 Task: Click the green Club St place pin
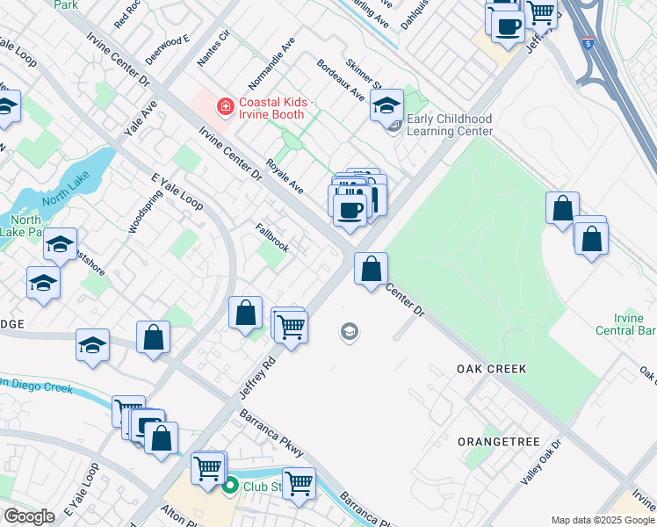point(230,487)
